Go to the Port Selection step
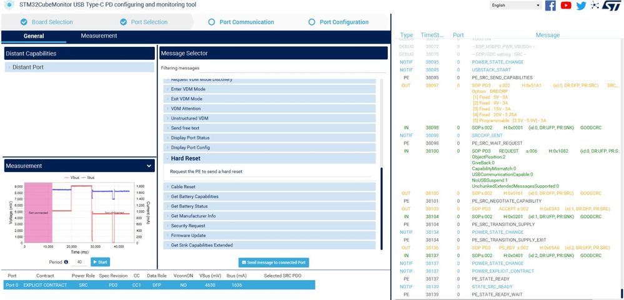This screenshot has height=300, width=624. click(x=144, y=22)
